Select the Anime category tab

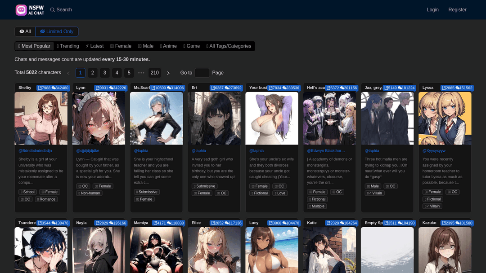[x=169, y=46]
